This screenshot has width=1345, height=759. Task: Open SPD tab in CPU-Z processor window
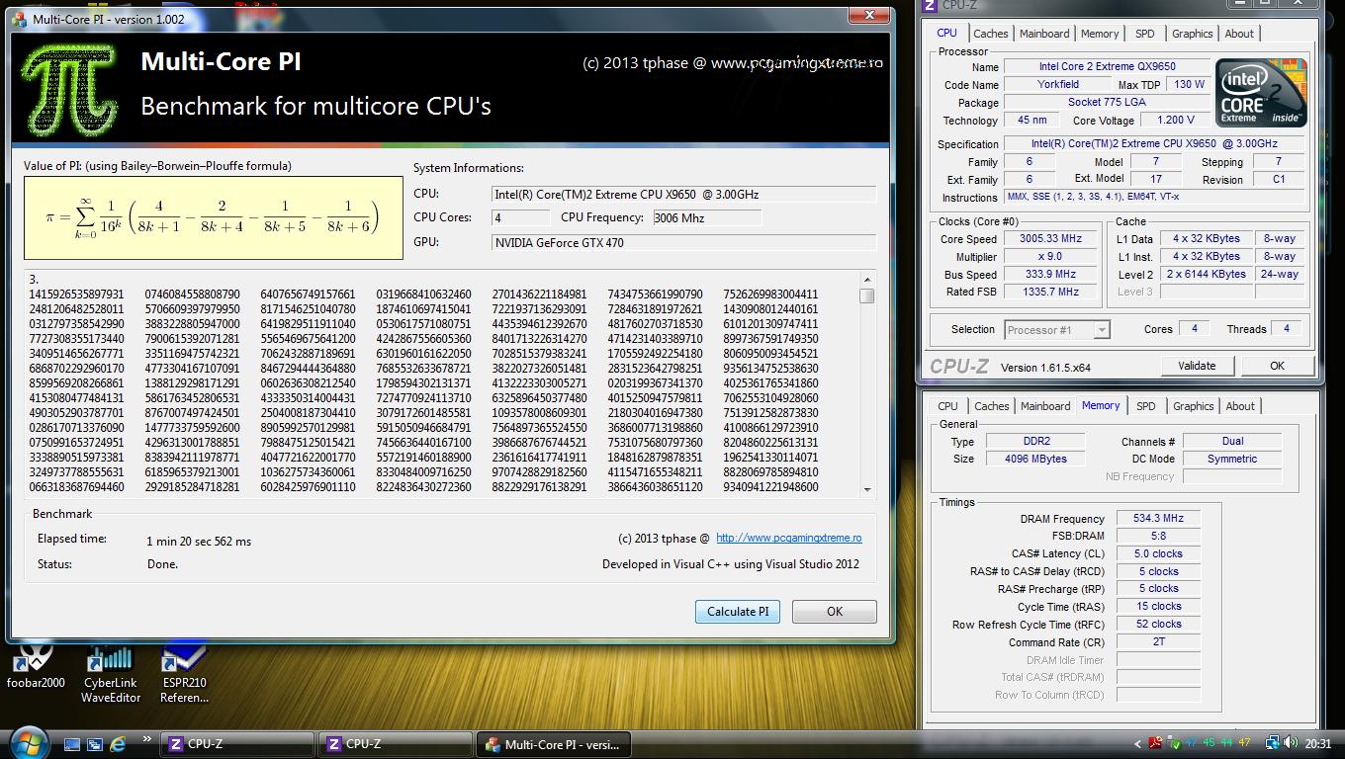click(x=1145, y=34)
